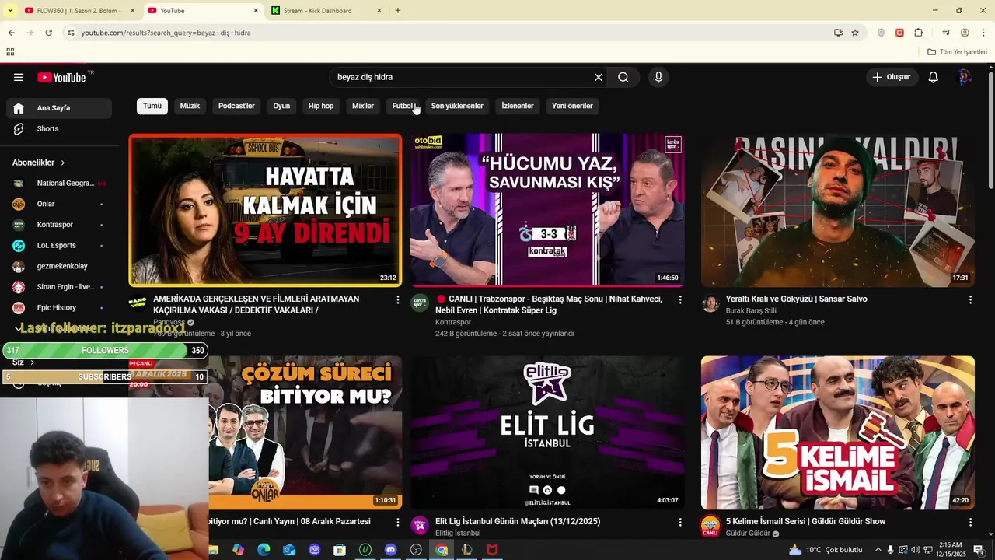Reload the page
This screenshot has height=560, width=995.
[x=48, y=33]
